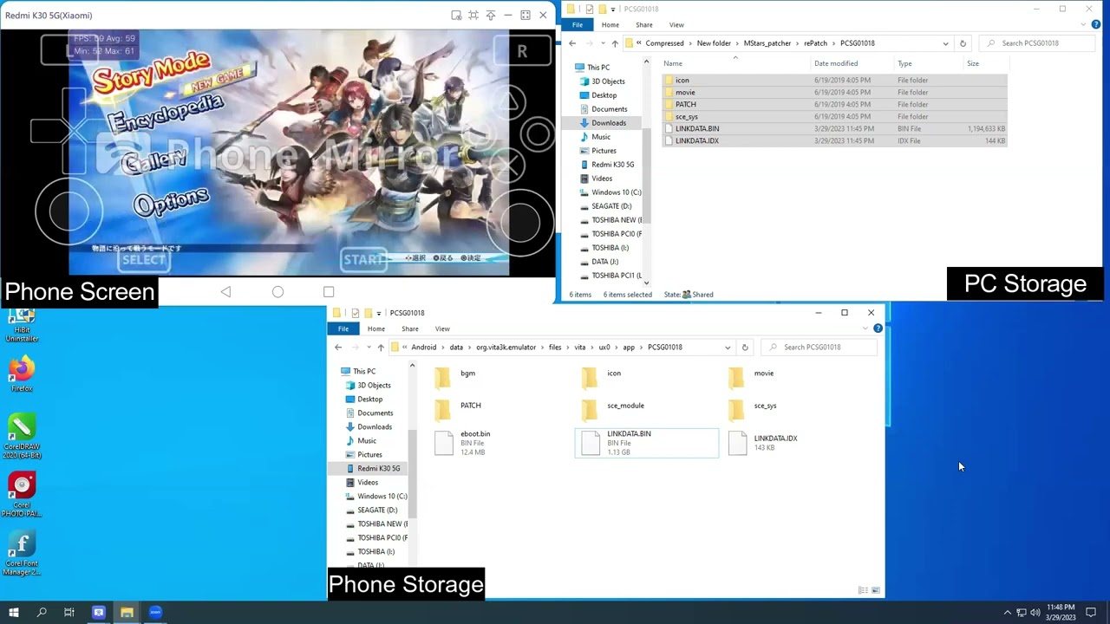Tap SELECT button on phone screen overlay
Screen dimensions: 1110x624
click(144, 259)
